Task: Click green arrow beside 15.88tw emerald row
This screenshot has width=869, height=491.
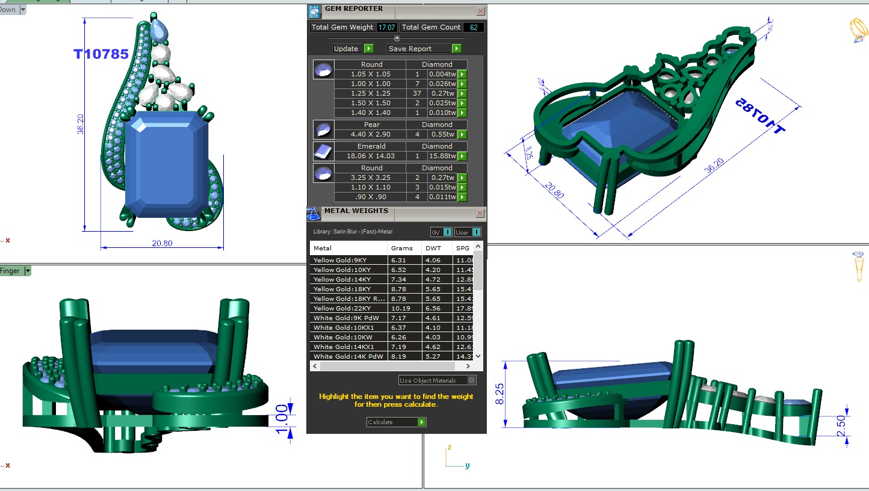Action: click(462, 156)
